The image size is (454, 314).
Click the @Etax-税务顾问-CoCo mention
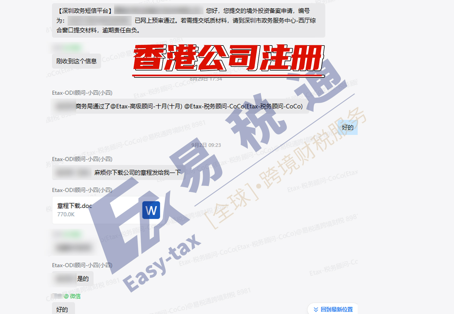click(243, 106)
